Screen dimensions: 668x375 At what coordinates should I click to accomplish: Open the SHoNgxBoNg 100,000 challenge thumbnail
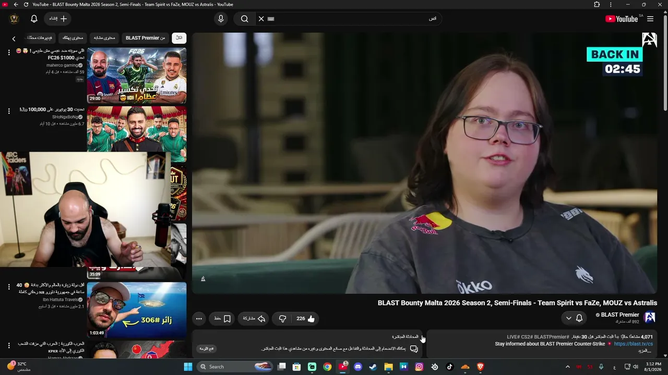coord(137,134)
